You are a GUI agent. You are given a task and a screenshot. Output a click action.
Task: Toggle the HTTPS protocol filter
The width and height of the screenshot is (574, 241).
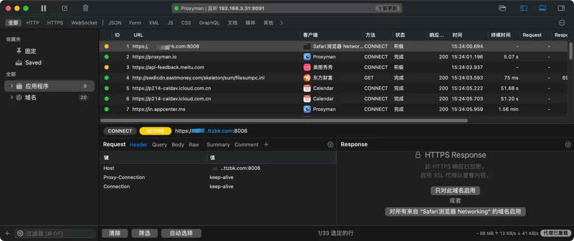(x=55, y=23)
